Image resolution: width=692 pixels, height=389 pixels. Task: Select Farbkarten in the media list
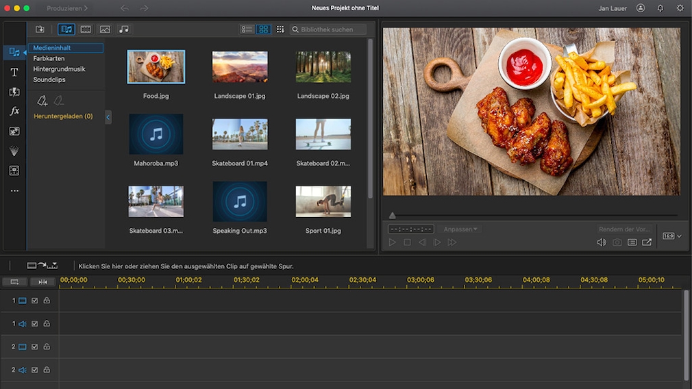pyautogui.click(x=49, y=59)
